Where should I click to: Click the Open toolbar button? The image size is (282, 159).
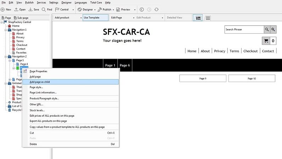(x=20, y=10)
